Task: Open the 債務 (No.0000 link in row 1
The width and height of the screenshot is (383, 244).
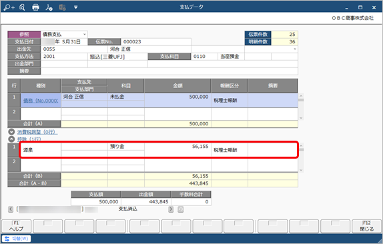Action: coord(41,101)
